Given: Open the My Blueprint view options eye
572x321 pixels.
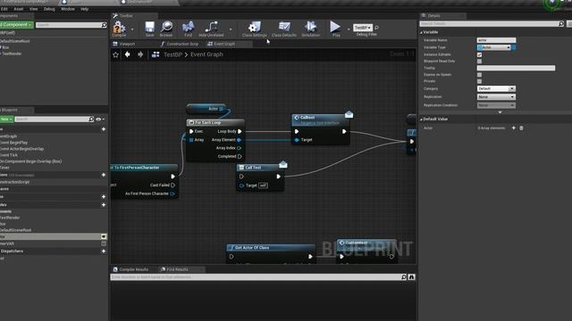Looking at the screenshot, I should pos(99,119).
